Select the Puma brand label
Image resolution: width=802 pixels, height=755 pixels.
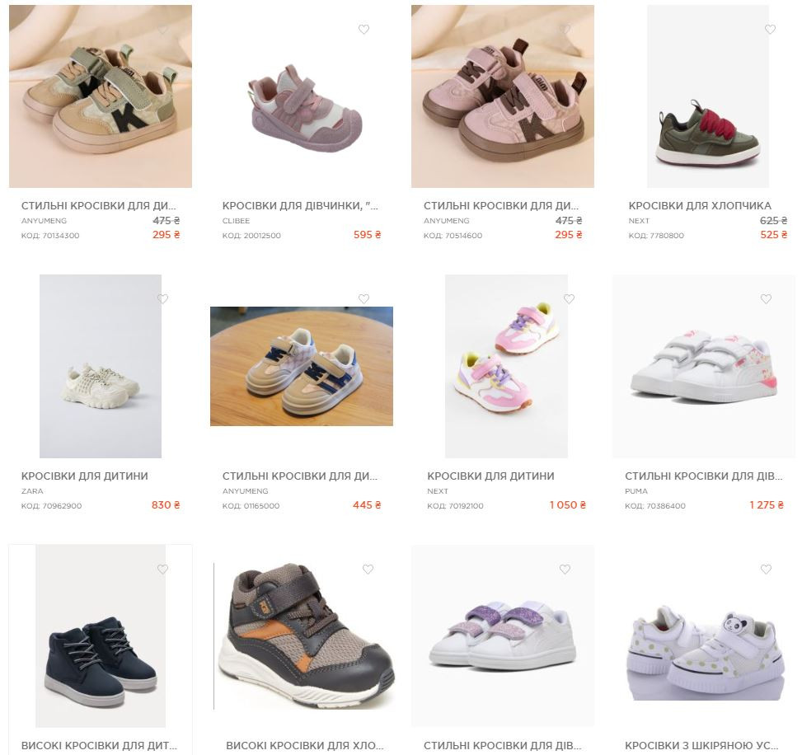(x=636, y=491)
